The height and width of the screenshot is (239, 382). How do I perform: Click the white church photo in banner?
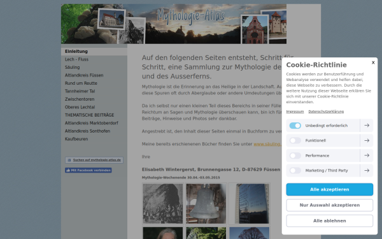pyautogui.click(x=111, y=19)
